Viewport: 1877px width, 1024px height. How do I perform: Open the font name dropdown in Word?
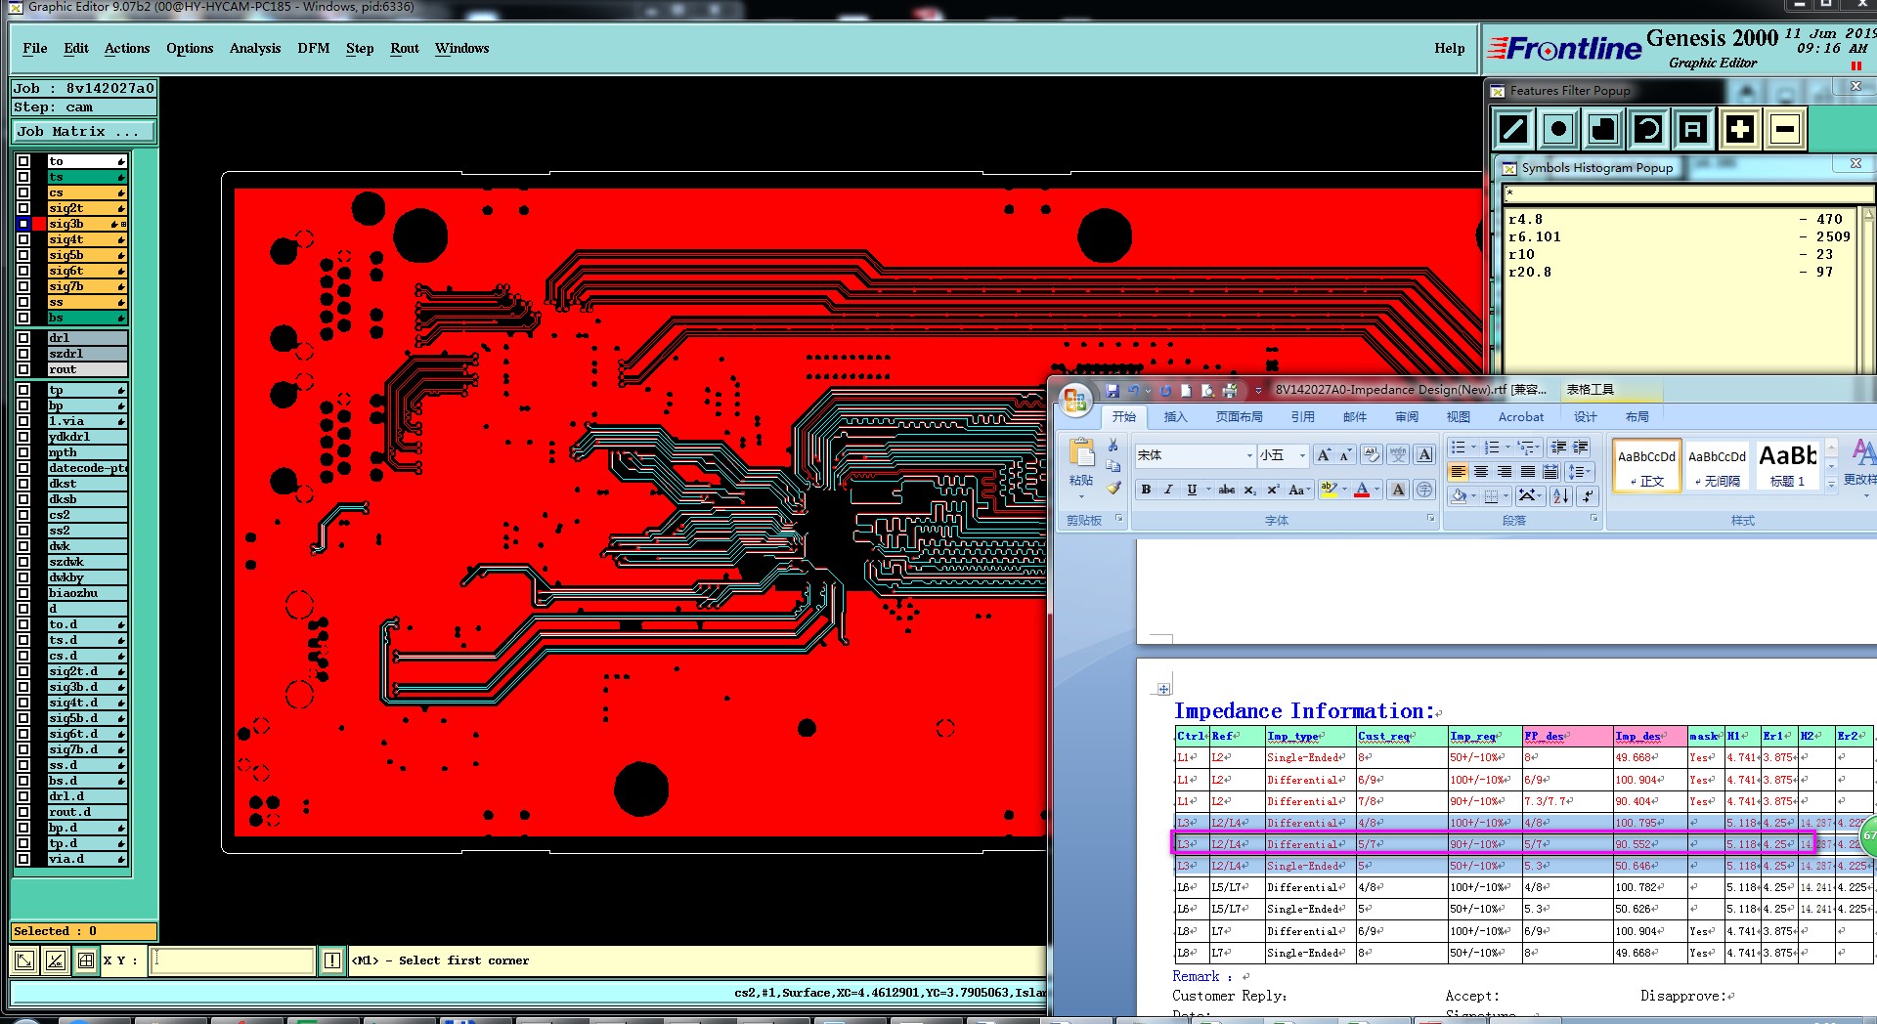coord(1249,455)
